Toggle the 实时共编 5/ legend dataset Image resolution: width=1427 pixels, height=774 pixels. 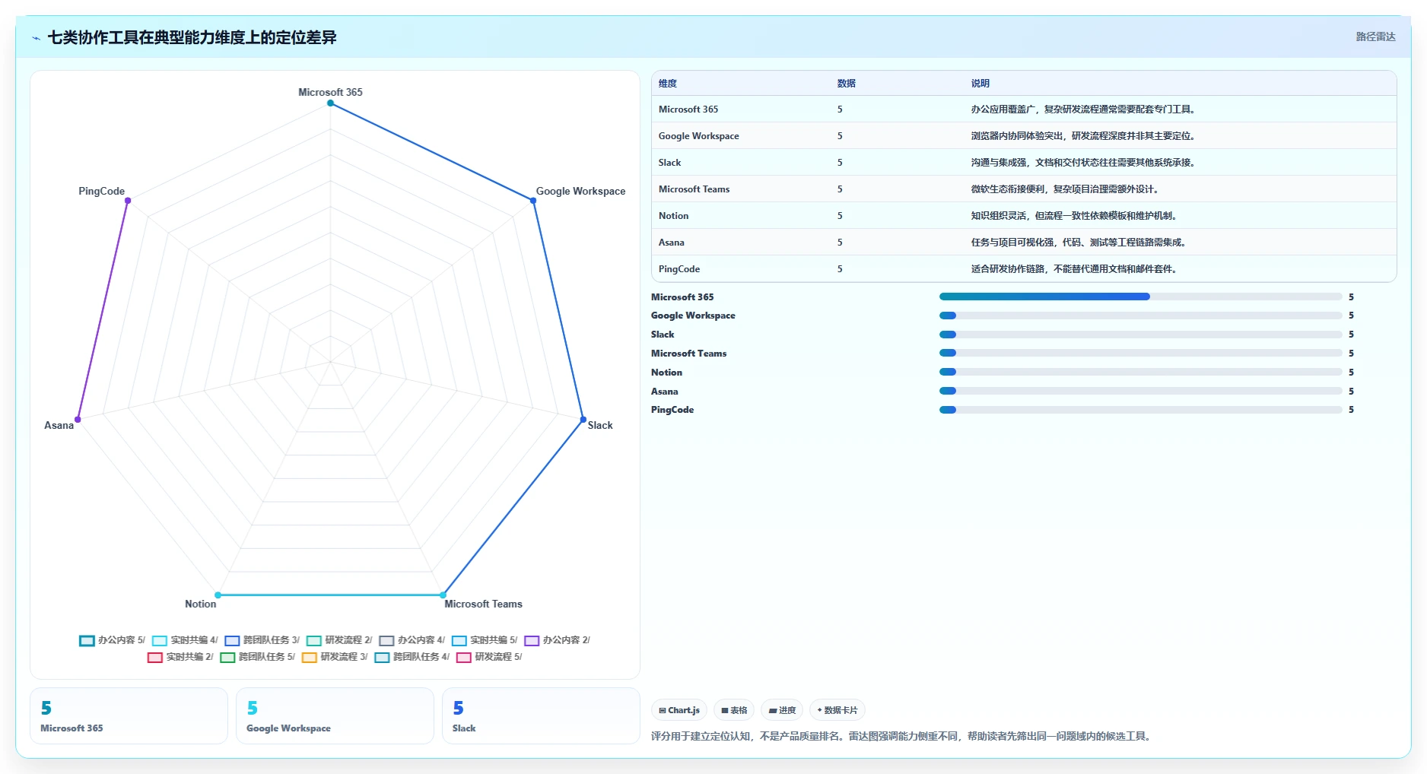tap(485, 640)
